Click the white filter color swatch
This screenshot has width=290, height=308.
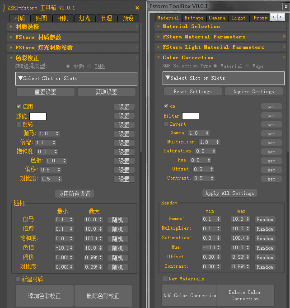point(190,116)
